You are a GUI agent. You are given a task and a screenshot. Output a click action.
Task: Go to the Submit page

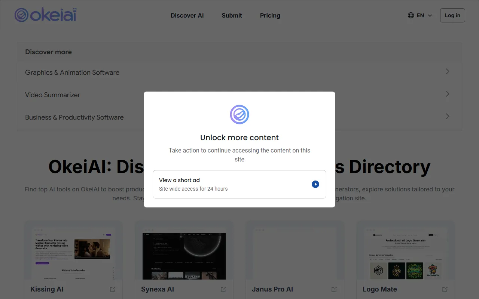coord(232,15)
